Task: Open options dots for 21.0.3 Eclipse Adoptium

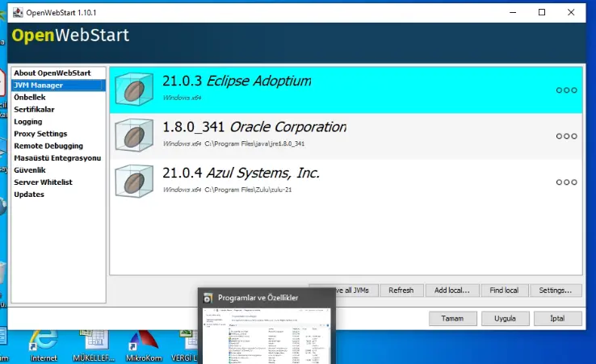Action: tap(566, 90)
